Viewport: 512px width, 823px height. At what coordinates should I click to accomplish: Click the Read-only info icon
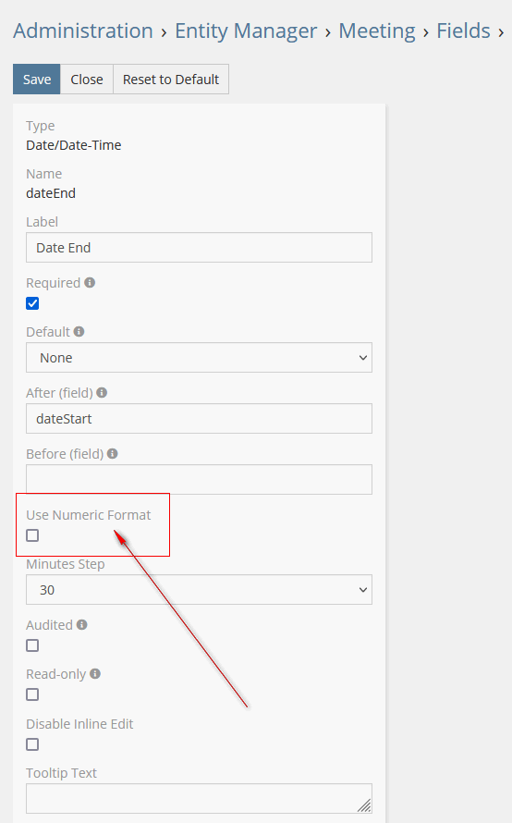[x=95, y=673]
